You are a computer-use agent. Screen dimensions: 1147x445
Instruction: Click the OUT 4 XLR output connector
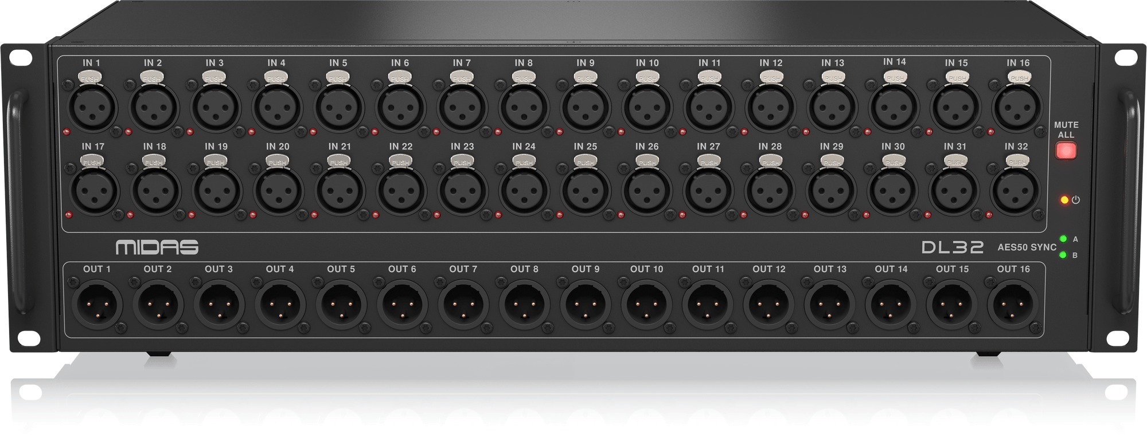click(280, 304)
